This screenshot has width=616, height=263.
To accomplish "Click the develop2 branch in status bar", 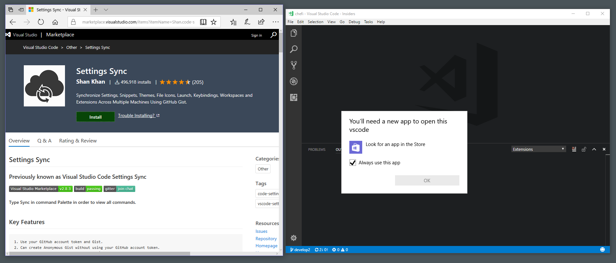I will tap(300, 249).
